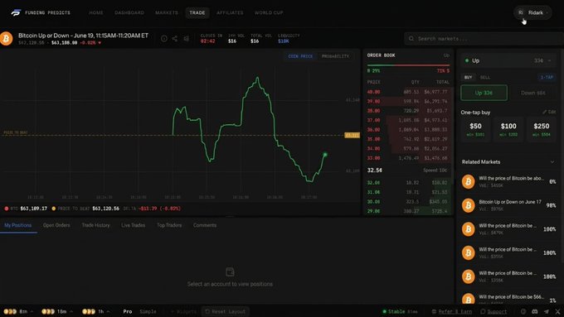Open the Affiliates nav item

pos(230,12)
